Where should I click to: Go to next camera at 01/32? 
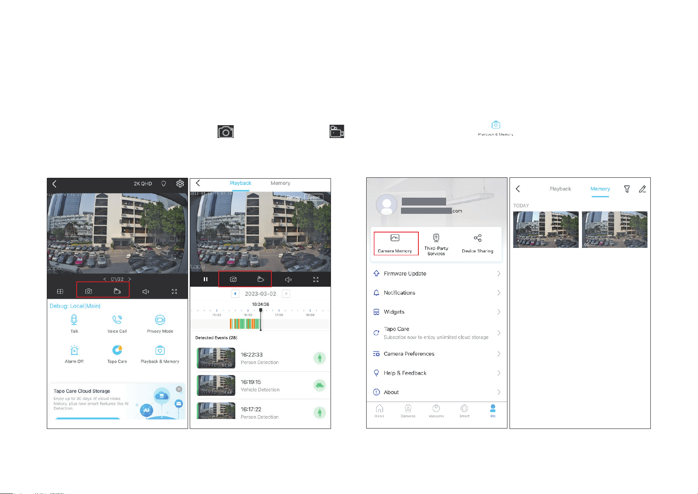tap(130, 279)
